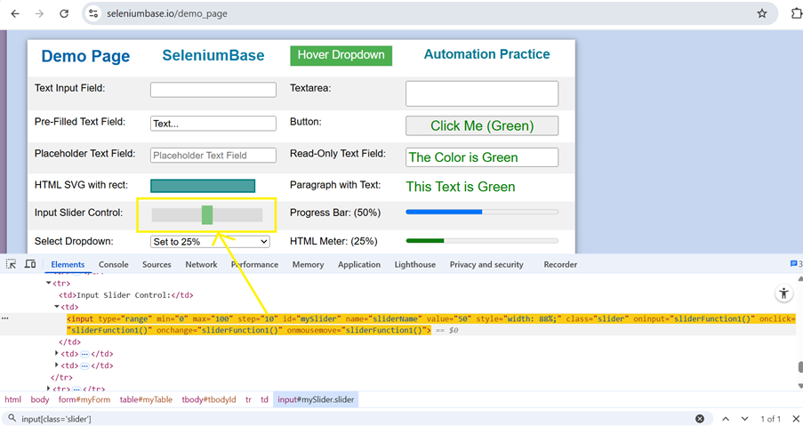
Task: Open the Sources tab
Action: pos(157,265)
